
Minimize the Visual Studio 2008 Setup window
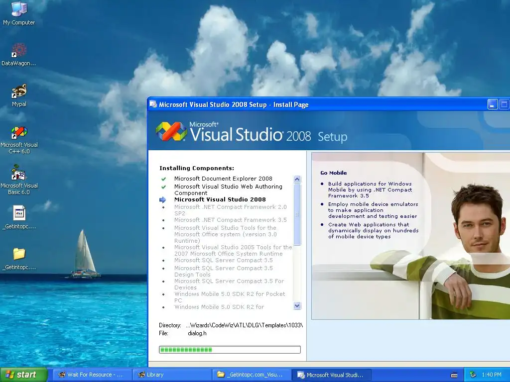493,104
